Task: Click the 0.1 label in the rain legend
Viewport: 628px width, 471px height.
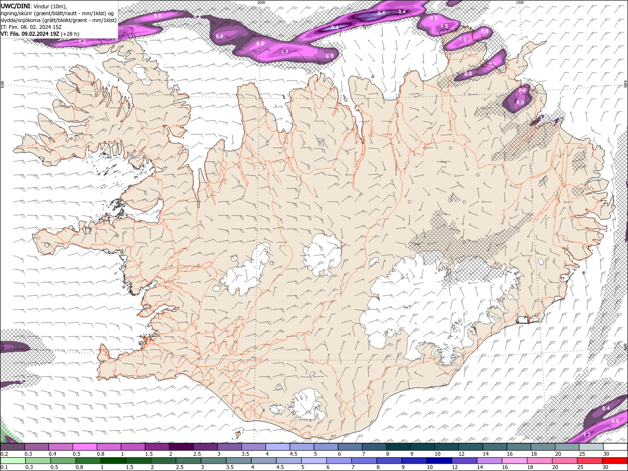Action: point(4,468)
